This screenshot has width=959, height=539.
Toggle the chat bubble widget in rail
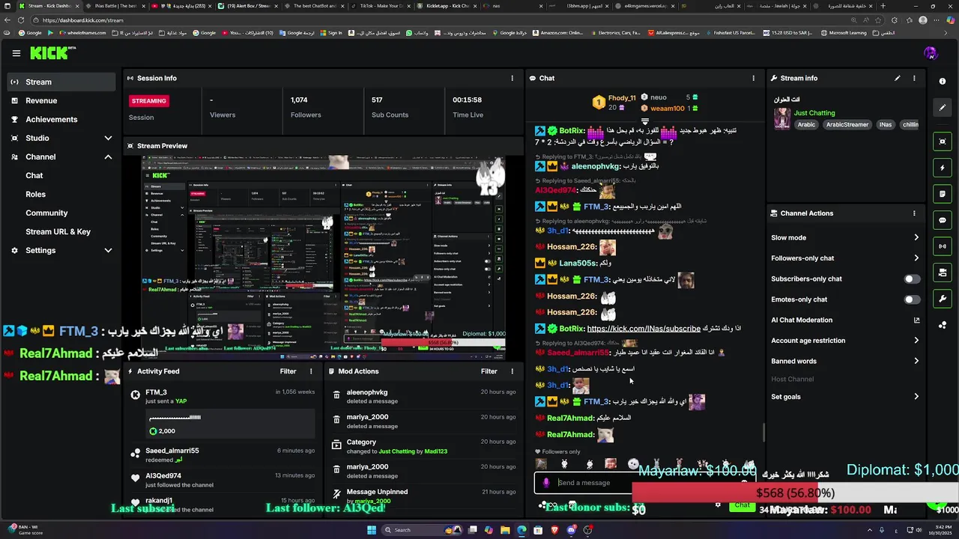[943, 220]
